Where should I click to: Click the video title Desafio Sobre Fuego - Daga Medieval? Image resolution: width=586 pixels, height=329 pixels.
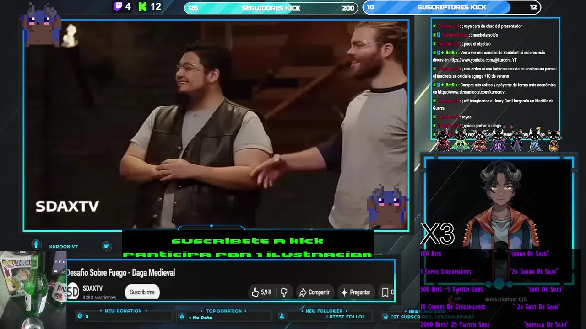coord(121,272)
